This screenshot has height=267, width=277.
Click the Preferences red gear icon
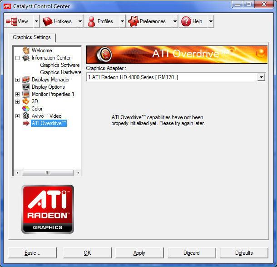click(x=134, y=21)
